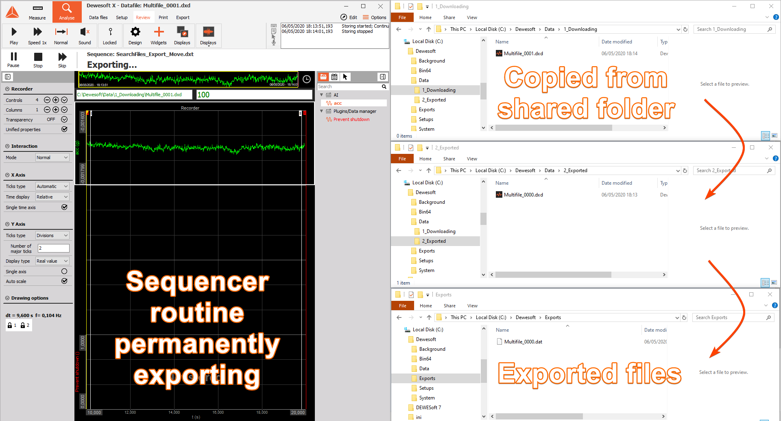Toggle Unified properties checkbox
Viewport: 781px width, 421px height.
(x=64, y=129)
